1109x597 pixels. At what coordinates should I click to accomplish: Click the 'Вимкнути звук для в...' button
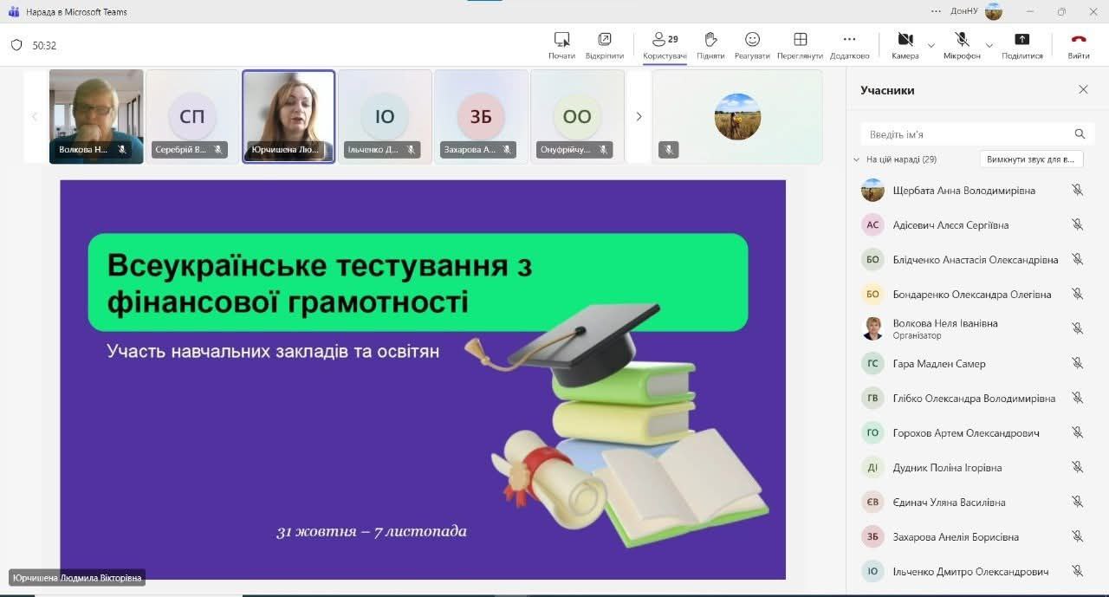1031,159
